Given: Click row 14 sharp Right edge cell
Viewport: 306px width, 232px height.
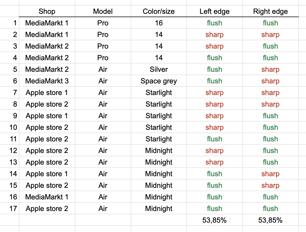Looking at the screenshot, I should click(270, 174).
